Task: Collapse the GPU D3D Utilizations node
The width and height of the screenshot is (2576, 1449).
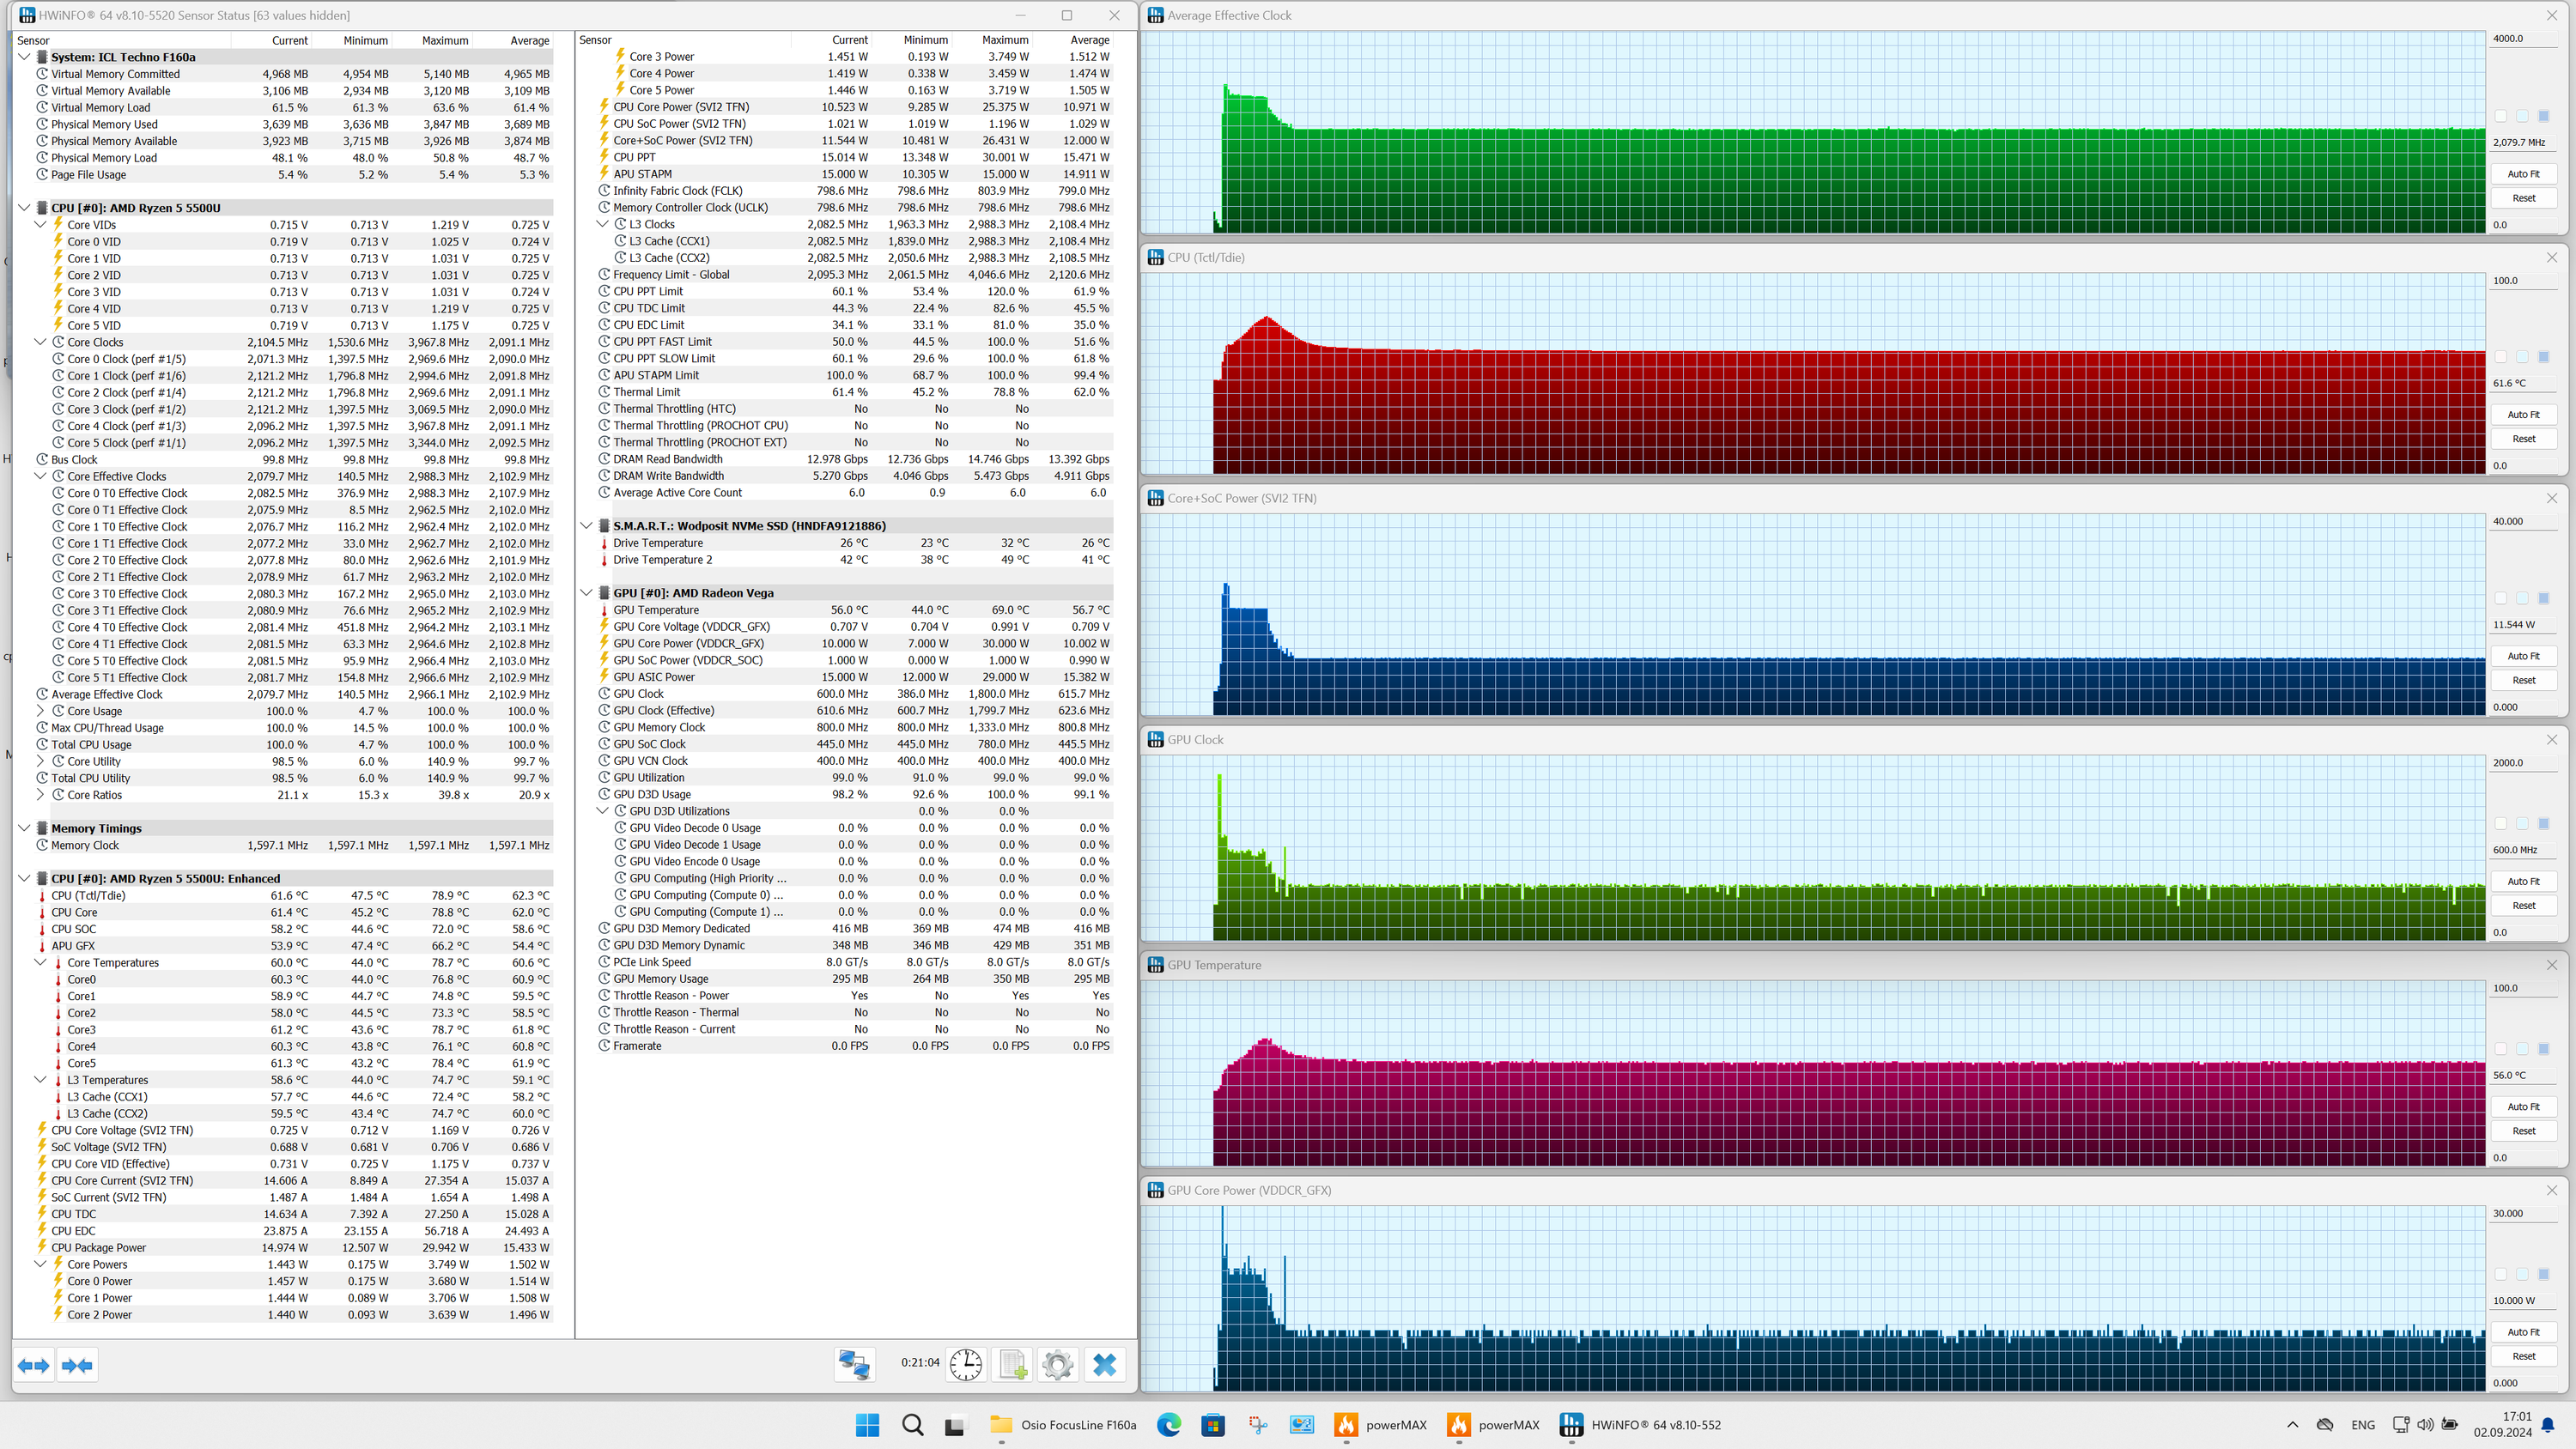Action: (x=603, y=811)
